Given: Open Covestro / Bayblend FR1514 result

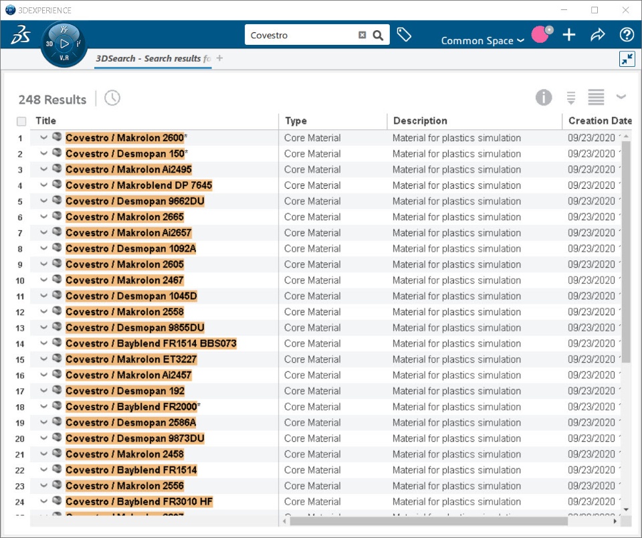Looking at the screenshot, I should pos(131,470).
